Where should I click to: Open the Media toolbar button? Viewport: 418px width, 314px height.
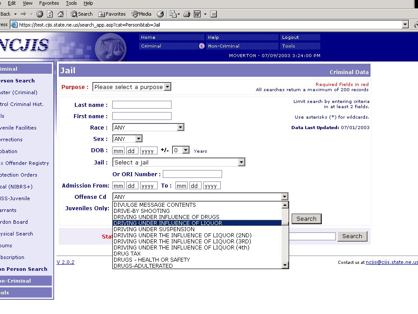[142, 14]
